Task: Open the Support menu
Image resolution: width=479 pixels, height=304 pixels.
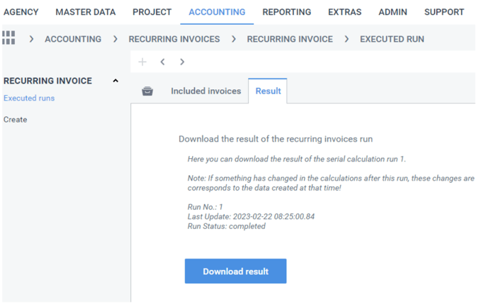Action: 444,12
